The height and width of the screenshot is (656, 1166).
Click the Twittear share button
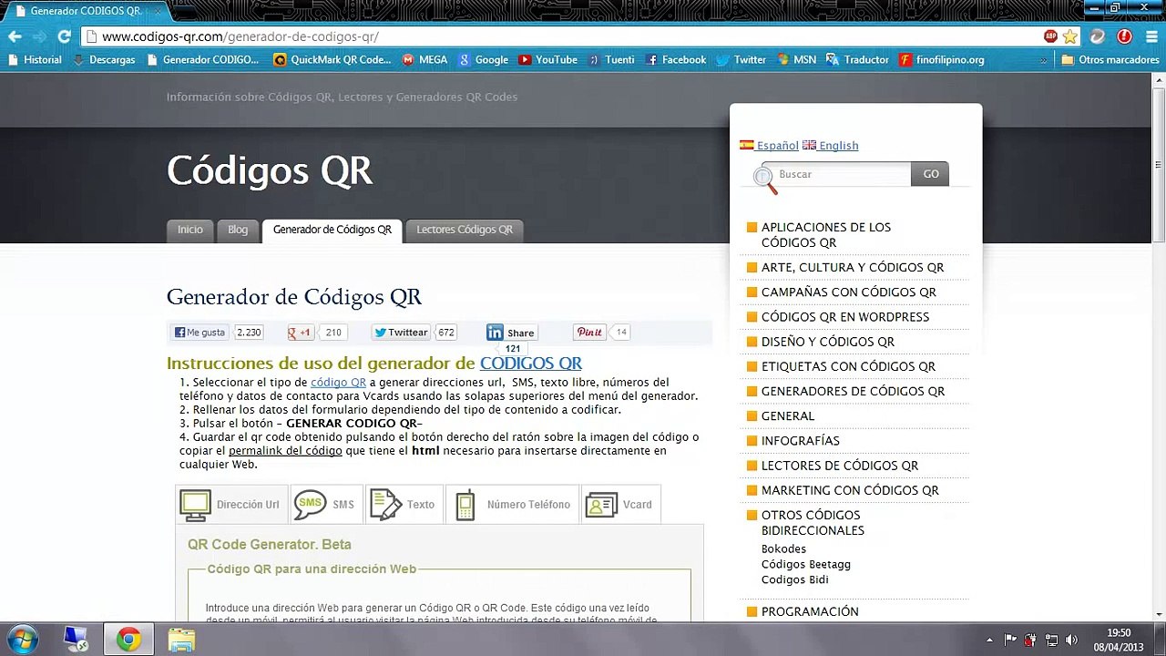(401, 333)
